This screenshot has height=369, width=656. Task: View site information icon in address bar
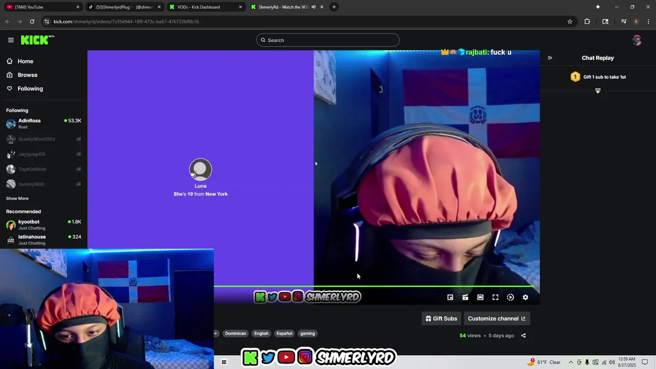[x=47, y=22]
